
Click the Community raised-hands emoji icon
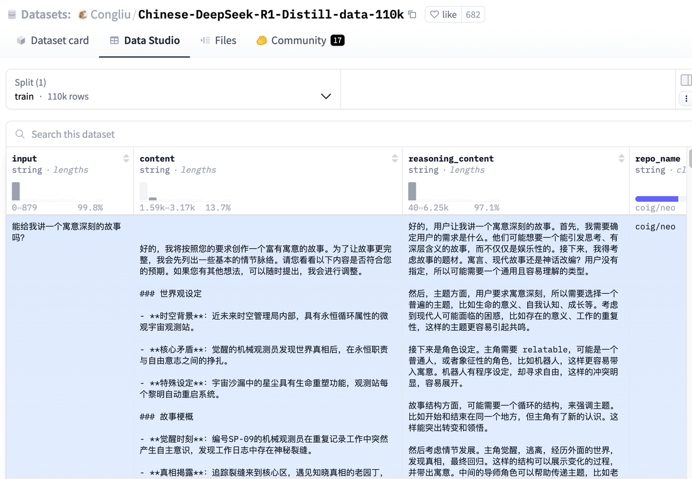[x=262, y=40]
